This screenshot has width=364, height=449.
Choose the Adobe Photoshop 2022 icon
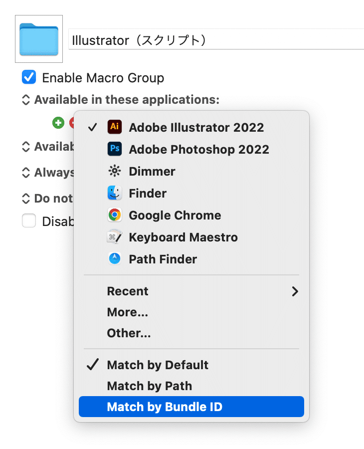pos(115,149)
